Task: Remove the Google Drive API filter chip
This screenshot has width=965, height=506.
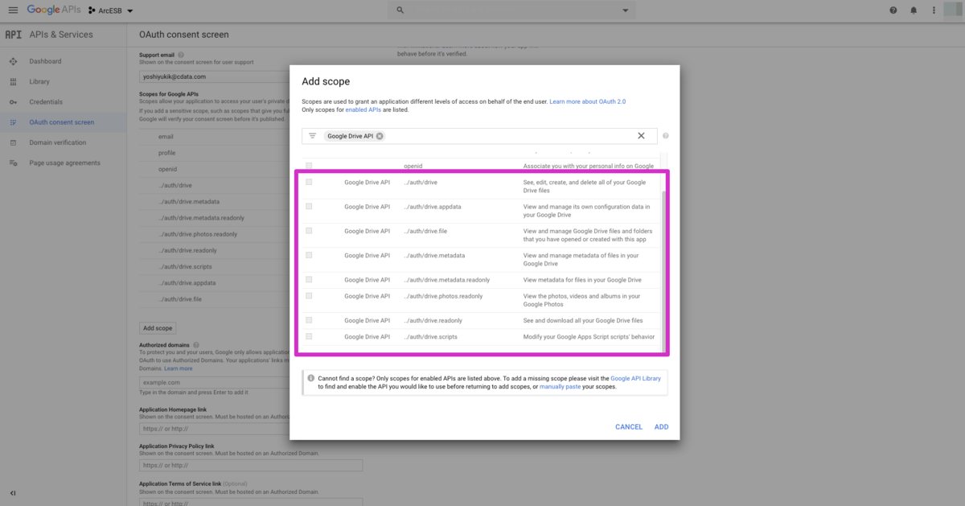Action: tap(380, 136)
